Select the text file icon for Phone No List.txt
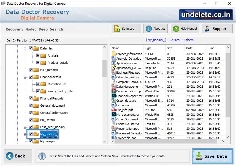 (113, 124)
